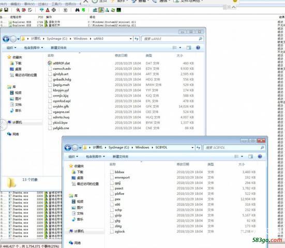Viewport: 285px width, 248px height.
Task: Select the bbbxx file icon in SCBYDL window
Action: (112, 172)
